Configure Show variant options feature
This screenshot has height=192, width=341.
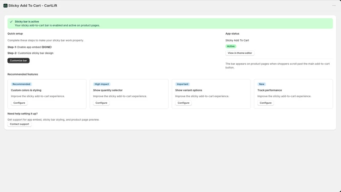(x=183, y=103)
